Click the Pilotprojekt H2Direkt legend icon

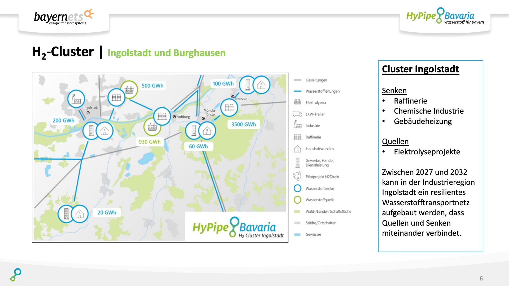pos(297,176)
